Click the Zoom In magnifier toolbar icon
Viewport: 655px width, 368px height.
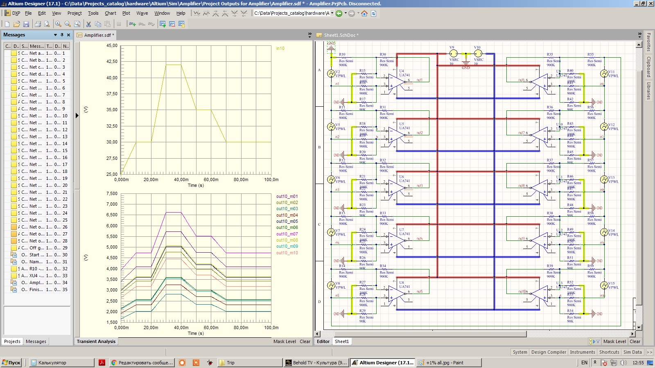(58, 24)
